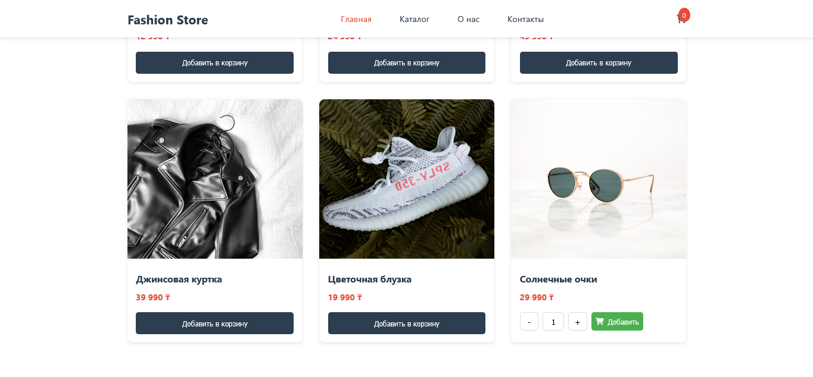Decrease sunglasses quantity with minus button
This screenshot has width=813, height=377.
point(529,322)
